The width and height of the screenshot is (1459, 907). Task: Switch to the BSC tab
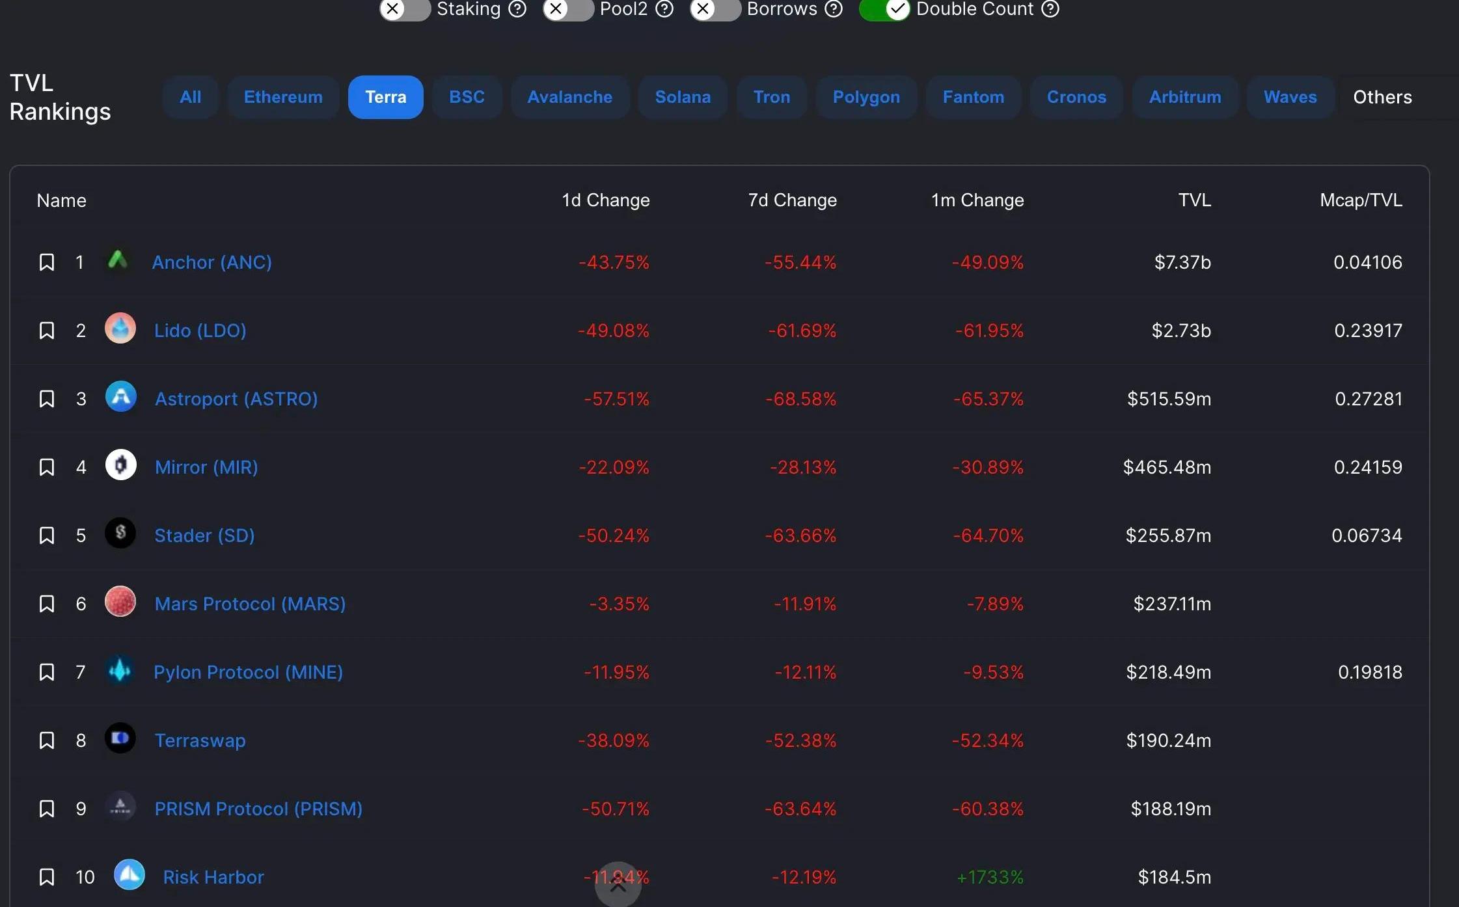tap(467, 98)
